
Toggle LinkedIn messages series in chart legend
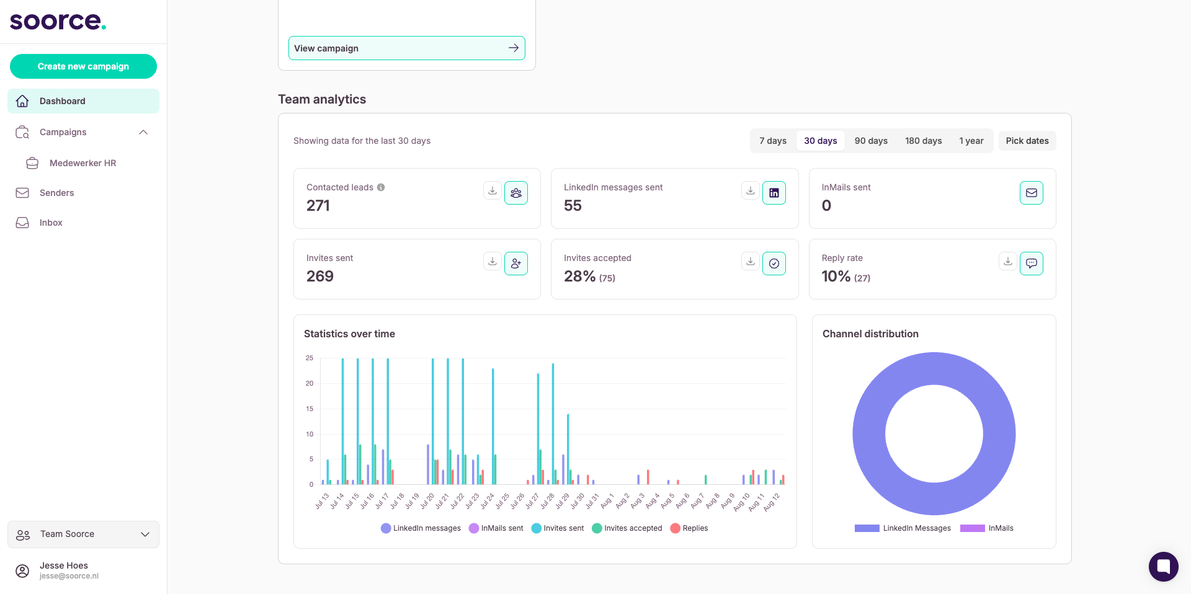click(421, 528)
